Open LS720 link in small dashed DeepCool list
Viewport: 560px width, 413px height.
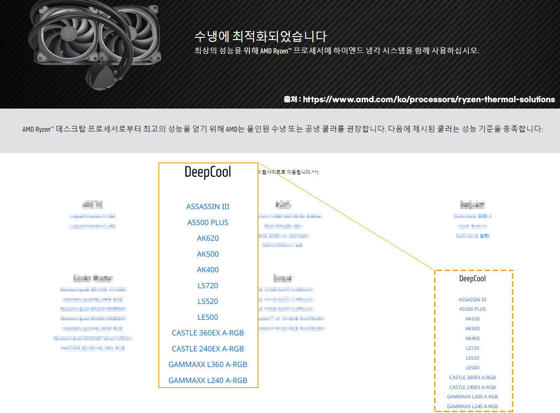click(472, 348)
